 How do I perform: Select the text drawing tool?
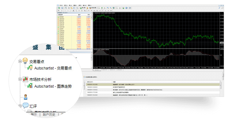79,10
